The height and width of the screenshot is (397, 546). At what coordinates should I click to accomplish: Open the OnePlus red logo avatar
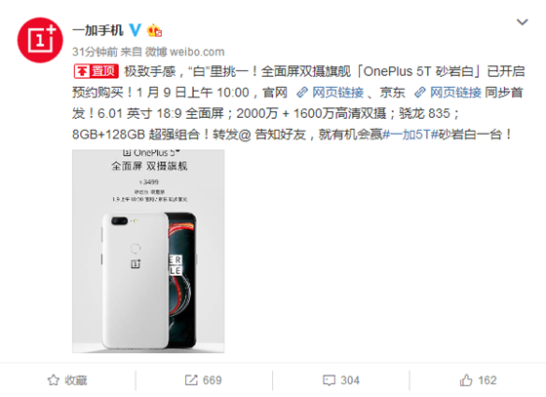[x=40, y=40]
